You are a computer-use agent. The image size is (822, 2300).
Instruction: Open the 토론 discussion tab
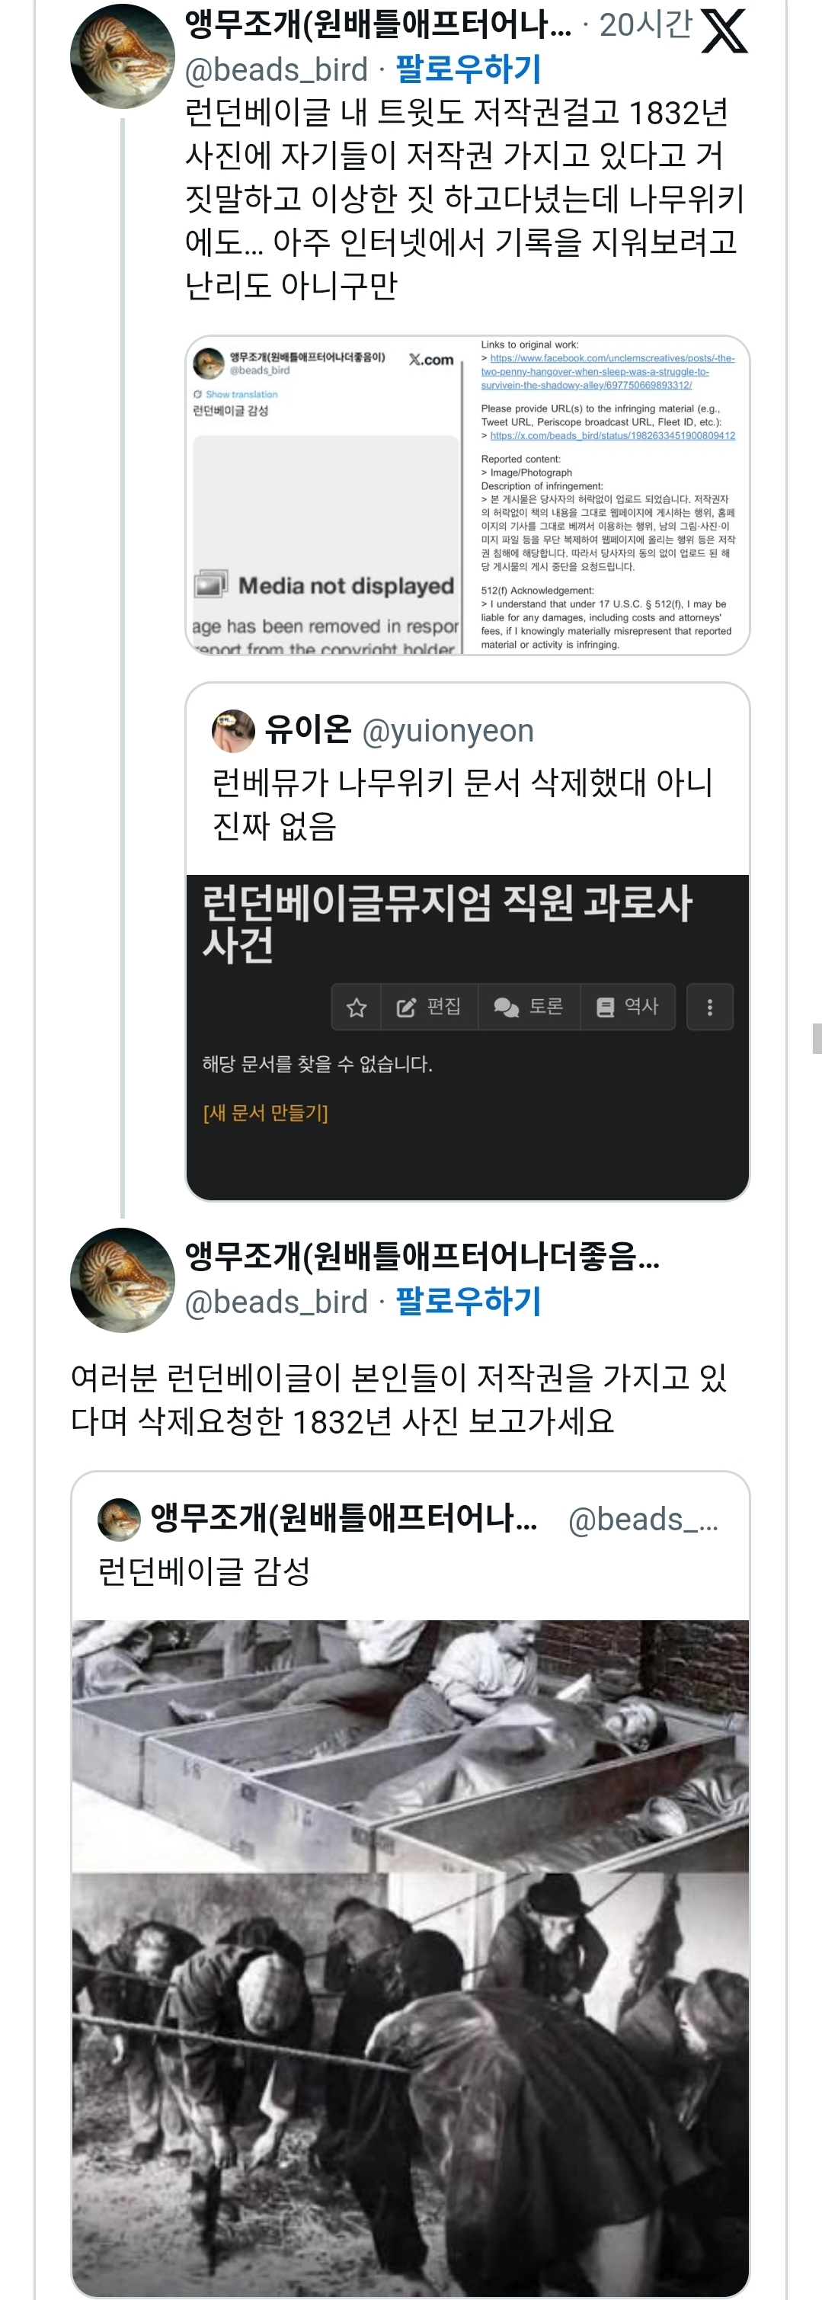pyautogui.click(x=529, y=1007)
